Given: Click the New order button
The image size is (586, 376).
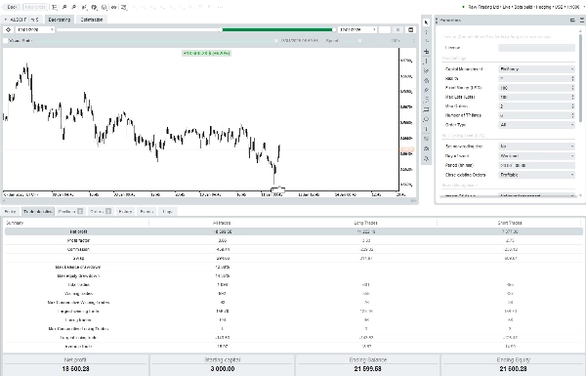Looking at the screenshot, I should [x=35, y=7].
